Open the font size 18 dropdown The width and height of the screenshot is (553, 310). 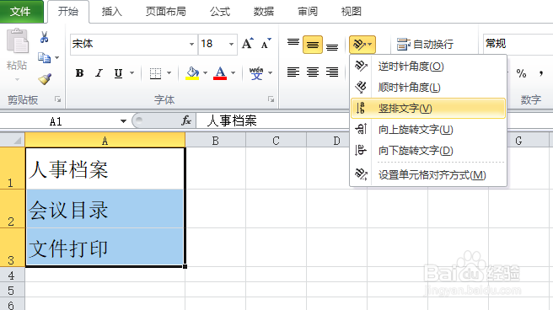click(231, 44)
